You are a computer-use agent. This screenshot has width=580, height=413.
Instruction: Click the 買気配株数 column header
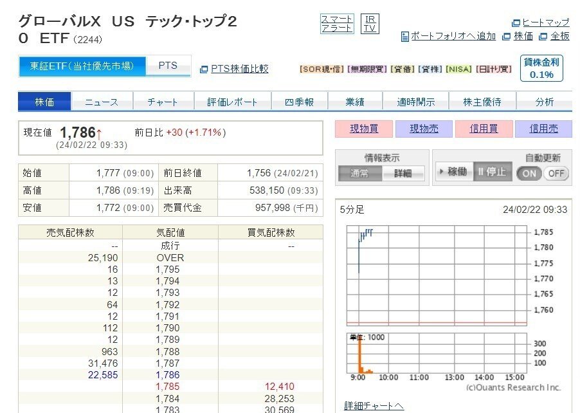click(x=271, y=232)
